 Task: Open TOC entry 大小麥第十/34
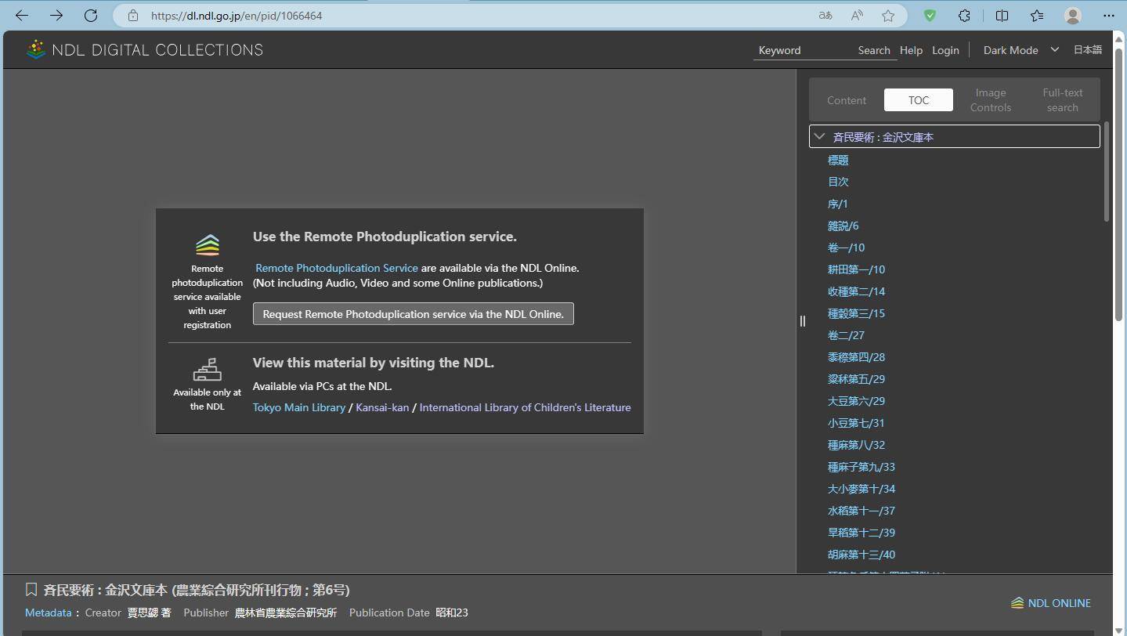862,489
